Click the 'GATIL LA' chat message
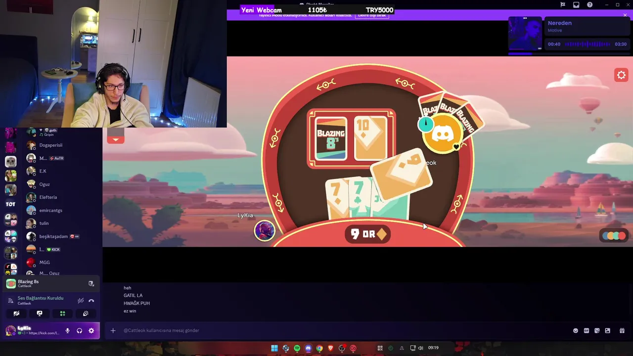This screenshot has width=633, height=356. click(x=133, y=295)
